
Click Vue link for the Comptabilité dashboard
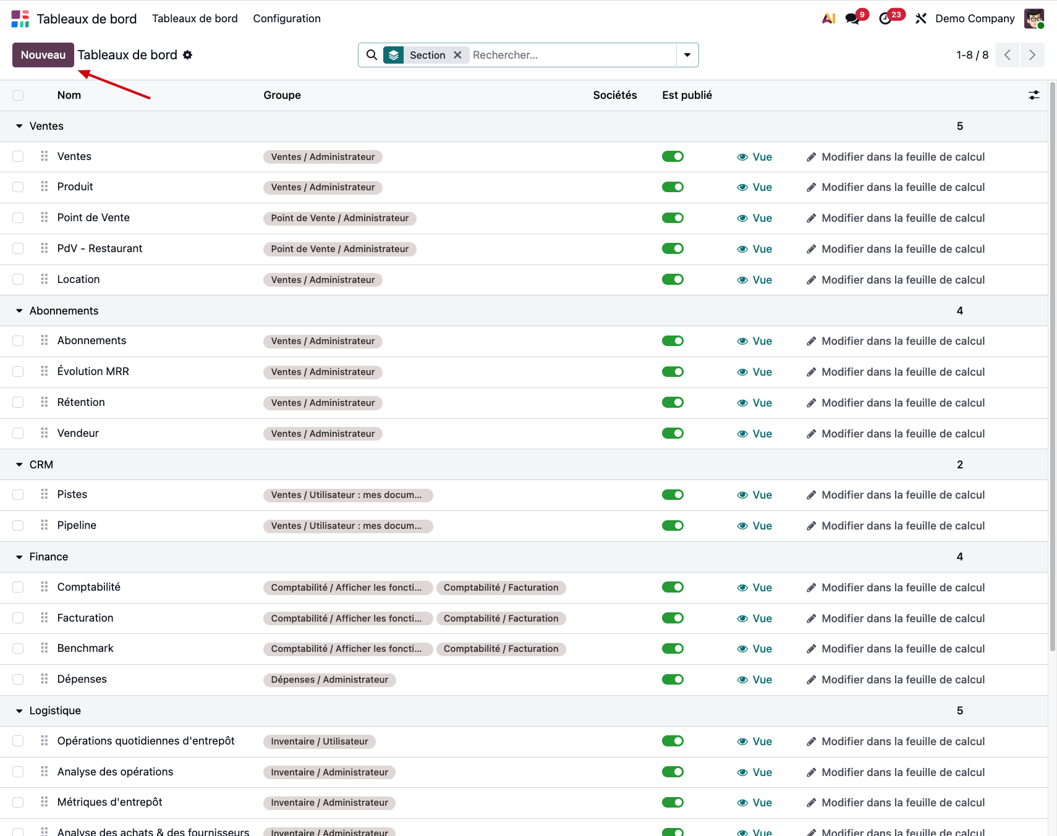coord(755,588)
